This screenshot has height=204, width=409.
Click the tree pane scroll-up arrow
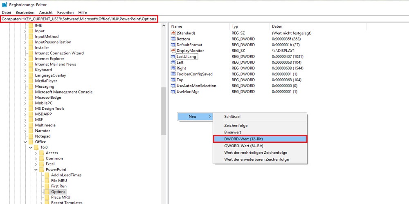[164, 25]
